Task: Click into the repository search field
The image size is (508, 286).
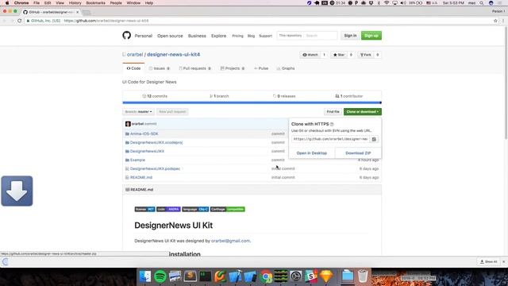Action: (320, 35)
